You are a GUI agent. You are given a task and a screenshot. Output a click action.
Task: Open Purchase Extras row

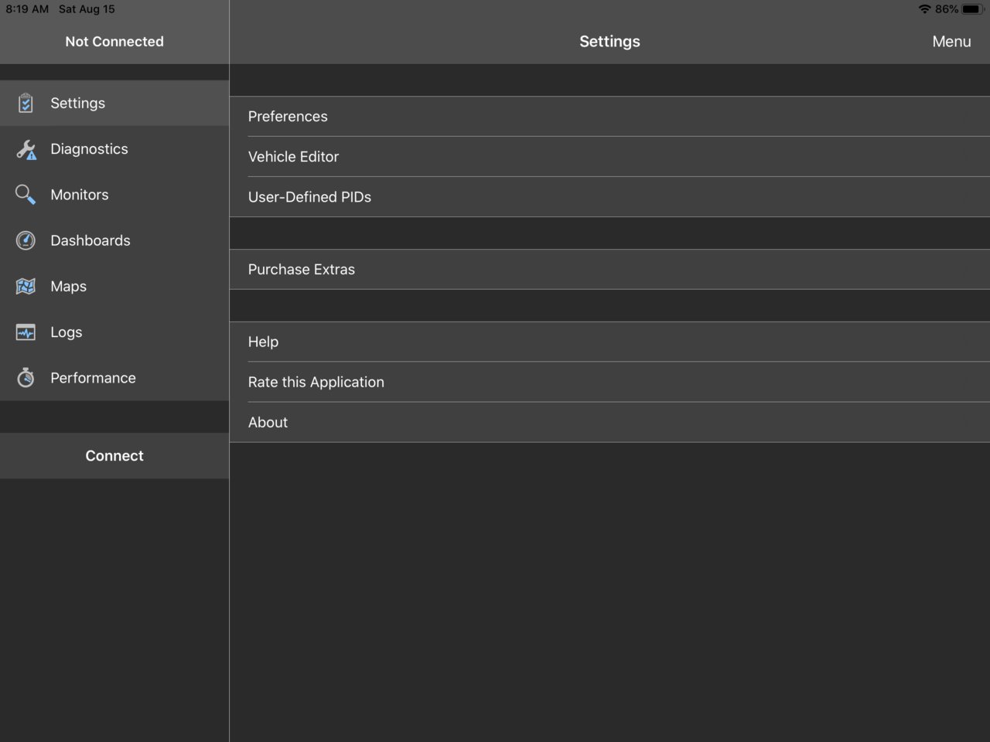point(609,270)
